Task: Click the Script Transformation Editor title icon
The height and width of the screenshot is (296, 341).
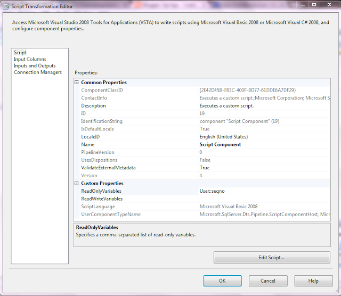Action: (x=6, y=6)
